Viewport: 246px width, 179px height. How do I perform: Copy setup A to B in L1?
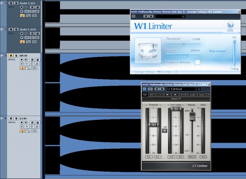pyautogui.click(x=183, y=95)
